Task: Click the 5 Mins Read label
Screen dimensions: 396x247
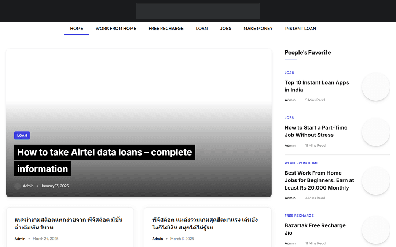Action: tap(315, 100)
